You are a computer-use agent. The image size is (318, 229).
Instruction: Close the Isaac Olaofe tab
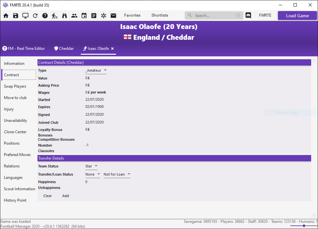(112, 49)
